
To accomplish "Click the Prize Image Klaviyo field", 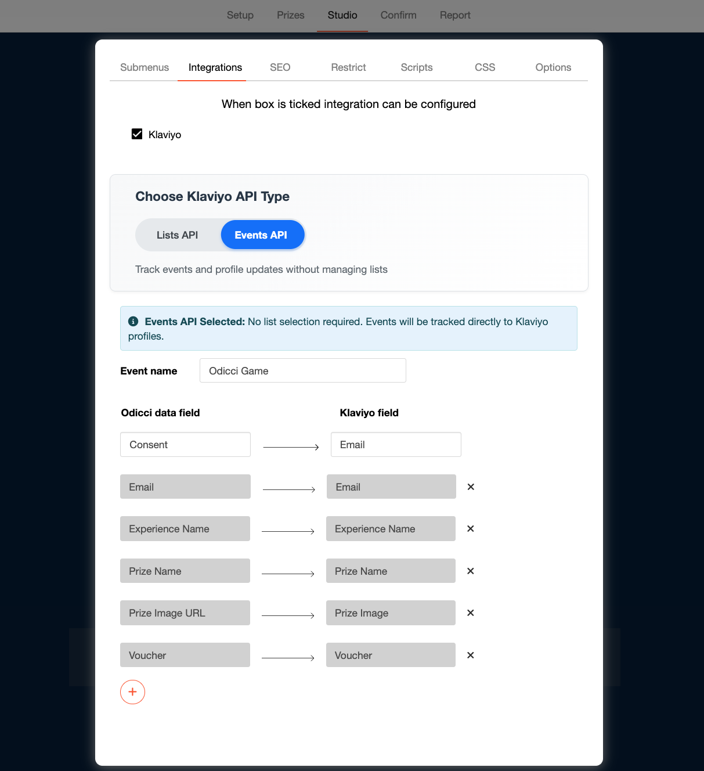I will click(x=391, y=613).
